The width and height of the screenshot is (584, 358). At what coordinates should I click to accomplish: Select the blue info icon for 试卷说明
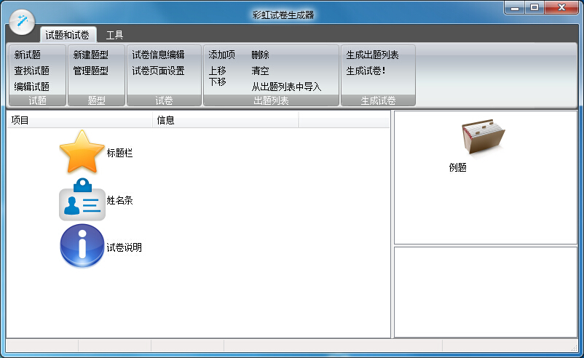pyautogui.click(x=82, y=246)
